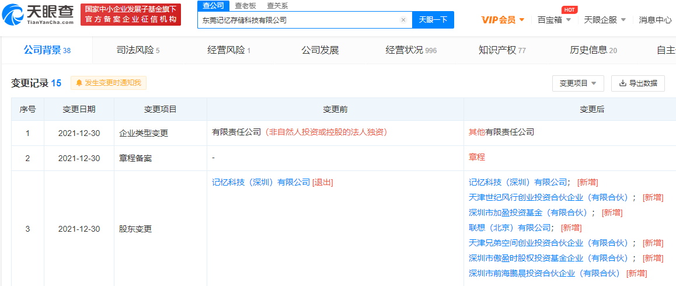Image resolution: width=676 pixels, height=286 pixels.
Task: Switch to the 查关系 search tab
Action: coord(277,6)
